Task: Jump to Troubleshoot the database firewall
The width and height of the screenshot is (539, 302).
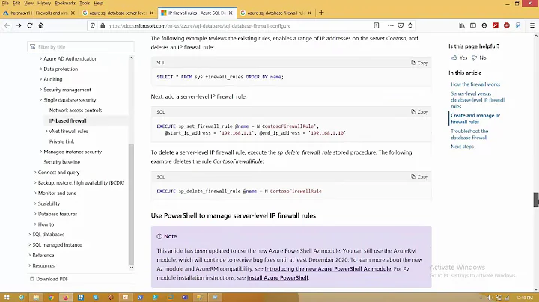Action: tap(469, 135)
